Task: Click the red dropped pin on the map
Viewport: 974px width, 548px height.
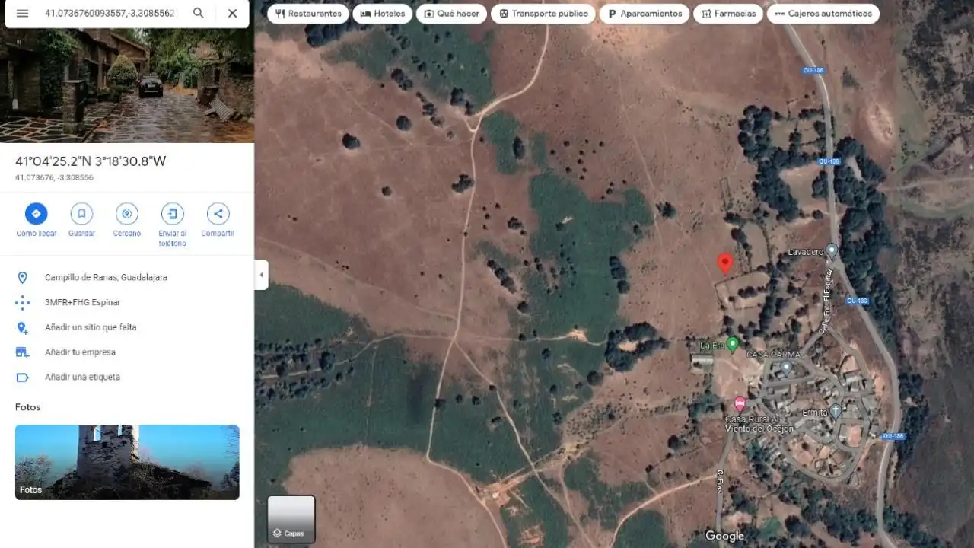Action: pyautogui.click(x=725, y=263)
